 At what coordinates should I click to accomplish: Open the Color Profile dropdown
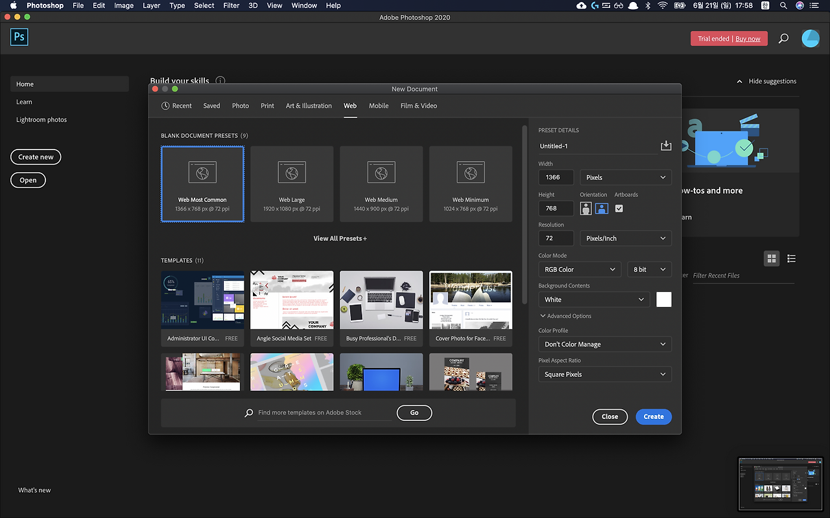coord(605,344)
